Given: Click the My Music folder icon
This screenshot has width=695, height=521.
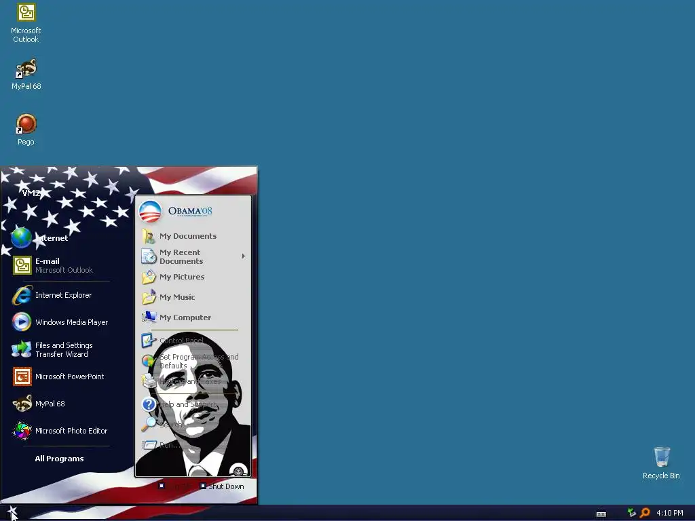Looking at the screenshot, I should (x=149, y=297).
